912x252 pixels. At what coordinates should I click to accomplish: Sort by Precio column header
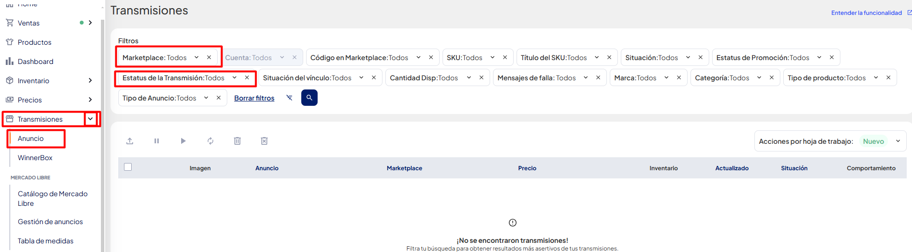coord(527,168)
